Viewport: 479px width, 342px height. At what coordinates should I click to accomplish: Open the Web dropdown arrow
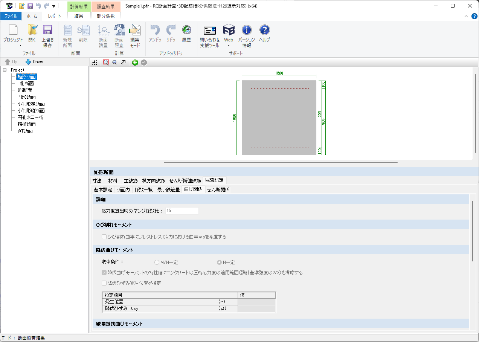pos(229,46)
